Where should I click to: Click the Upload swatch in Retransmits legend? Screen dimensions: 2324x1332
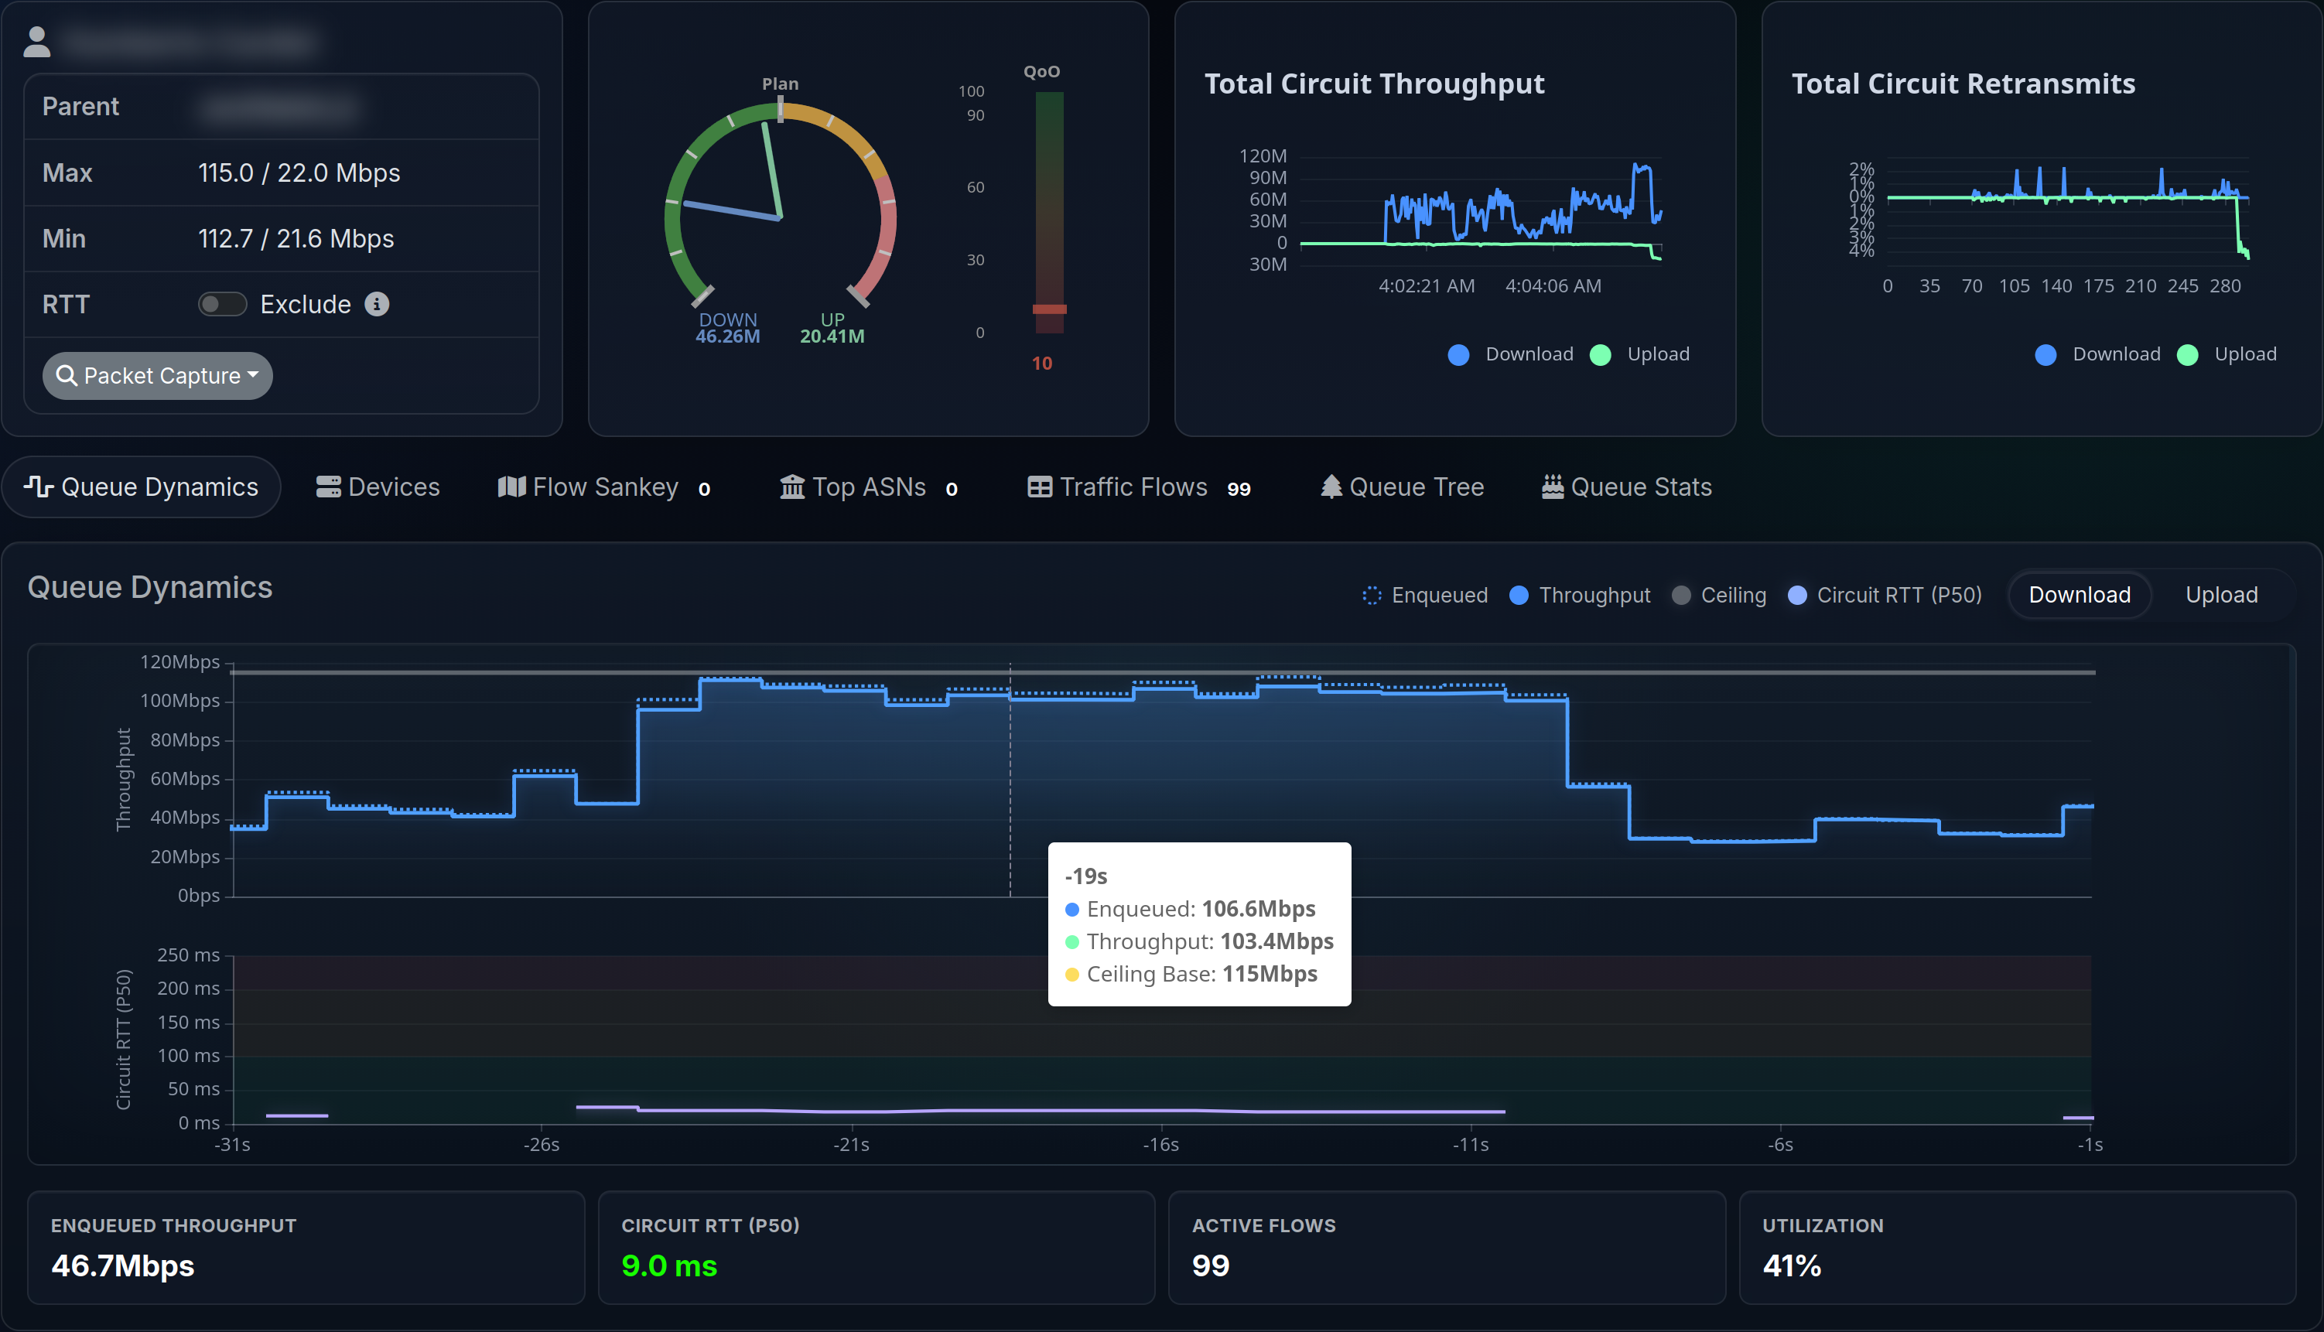click(2188, 355)
